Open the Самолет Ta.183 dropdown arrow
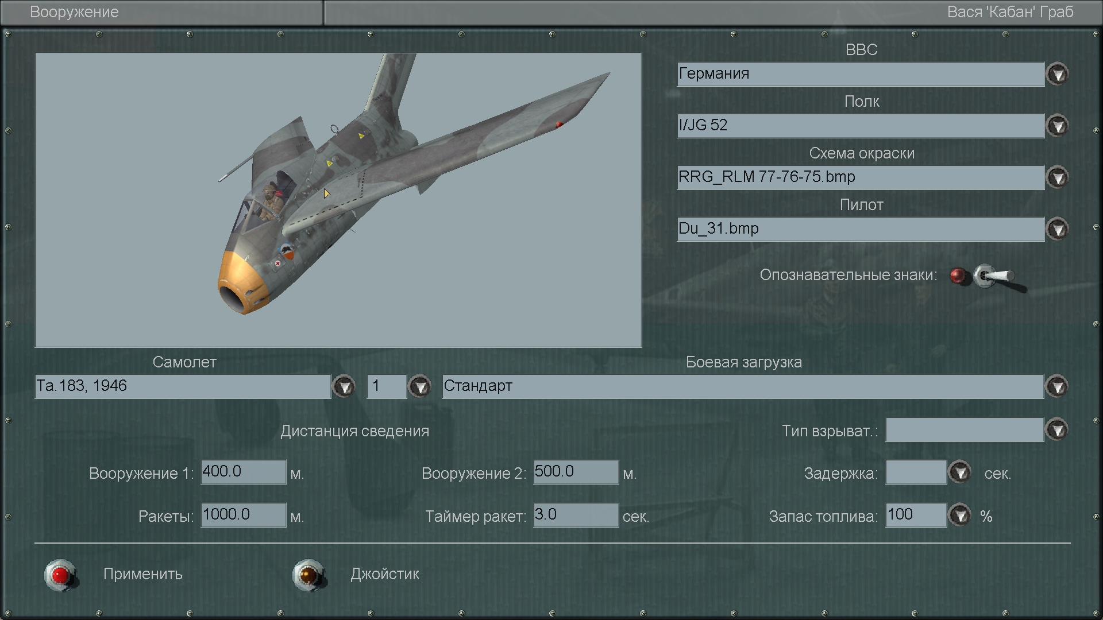 point(344,387)
